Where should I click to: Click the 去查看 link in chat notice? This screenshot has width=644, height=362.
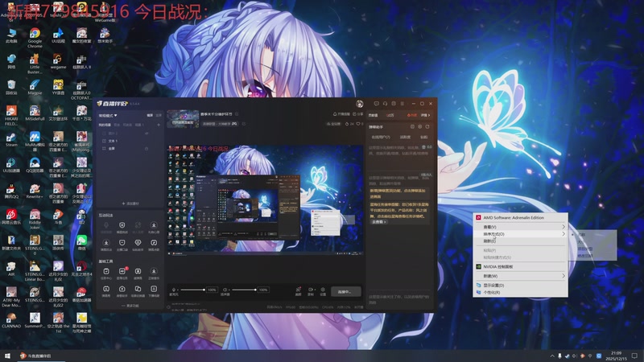tap(379, 222)
